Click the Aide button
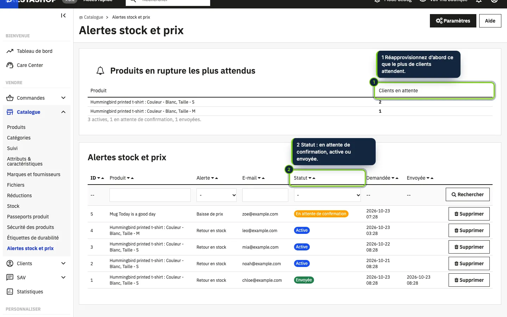 click(490, 21)
